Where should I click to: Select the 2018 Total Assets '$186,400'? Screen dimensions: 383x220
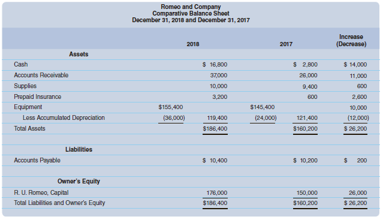(x=215, y=129)
